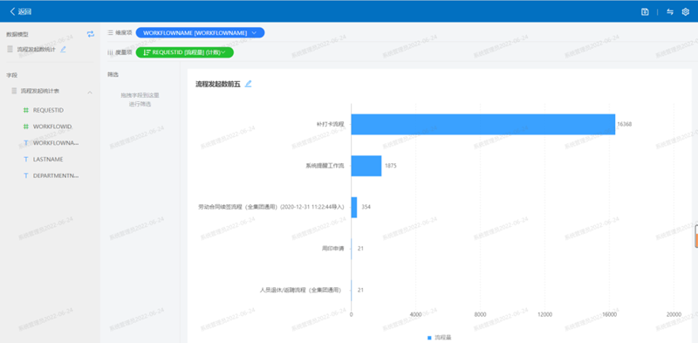The image size is (698, 343).
Task: Click the 补打卡流程 bar in chart
Action: click(x=483, y=124)
